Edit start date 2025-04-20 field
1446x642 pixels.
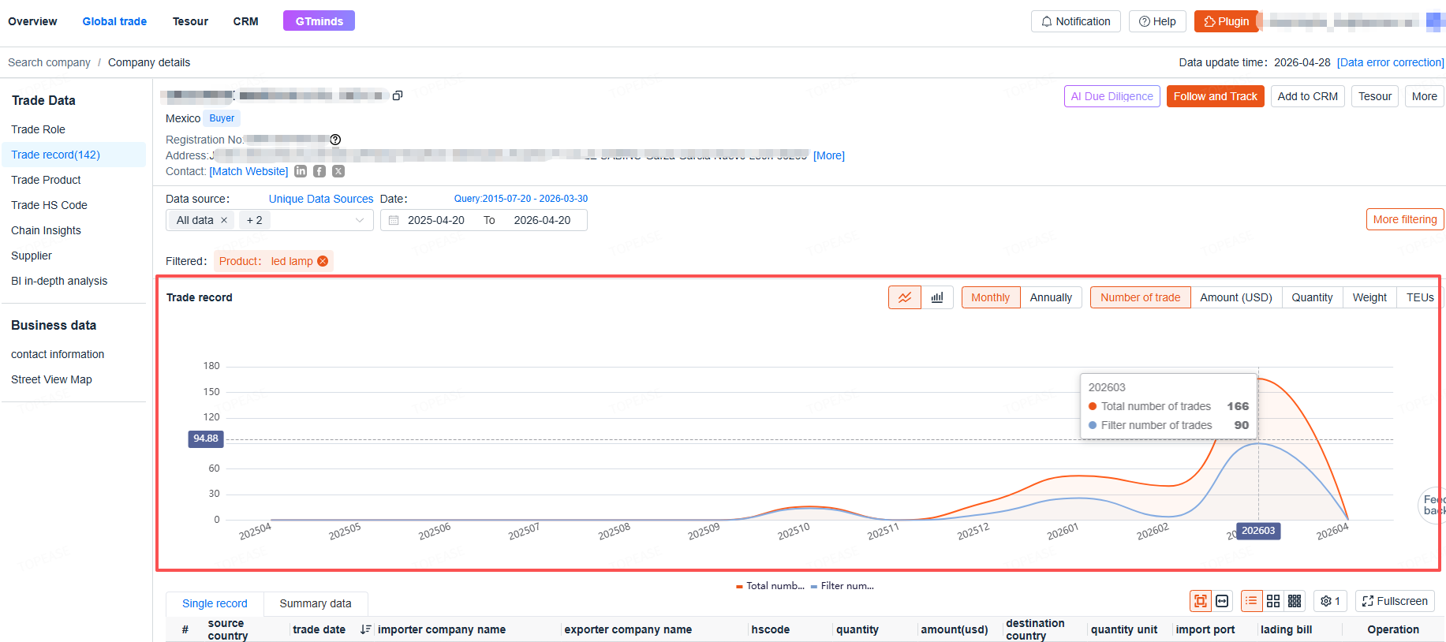(436, 220)
